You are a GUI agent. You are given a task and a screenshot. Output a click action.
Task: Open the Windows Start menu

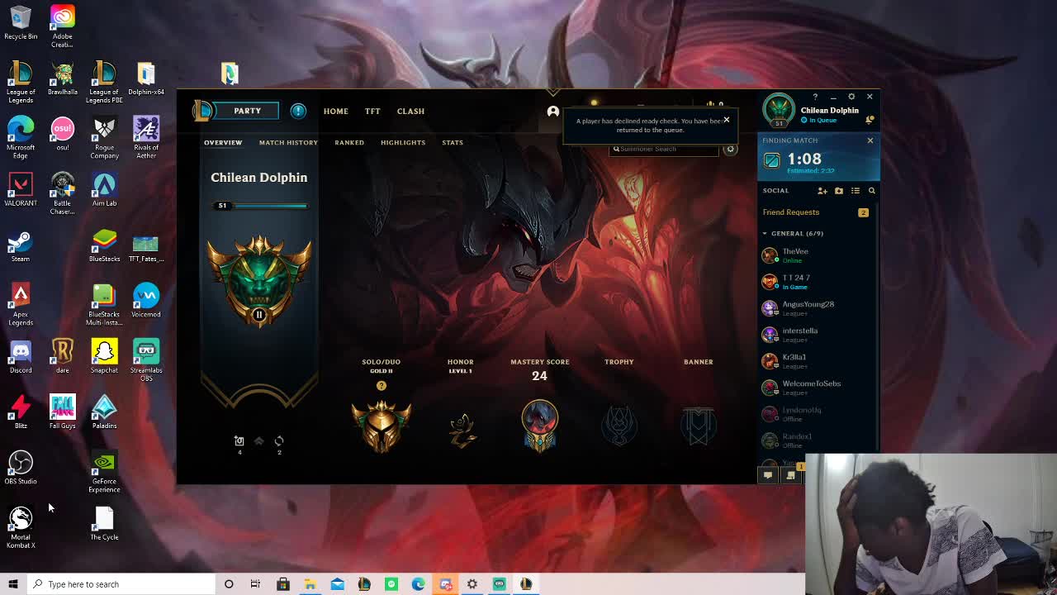(x=13, y=584)
